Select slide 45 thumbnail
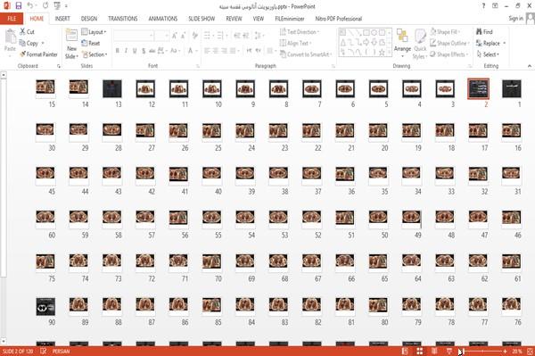This screenshot has width=535, height=356. [x=45, y=176]
